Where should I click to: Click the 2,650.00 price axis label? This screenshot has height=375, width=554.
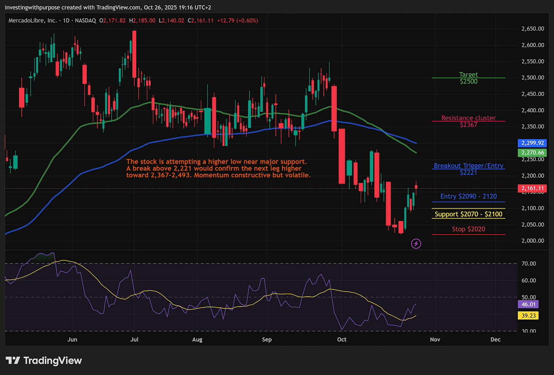(533, 29)
